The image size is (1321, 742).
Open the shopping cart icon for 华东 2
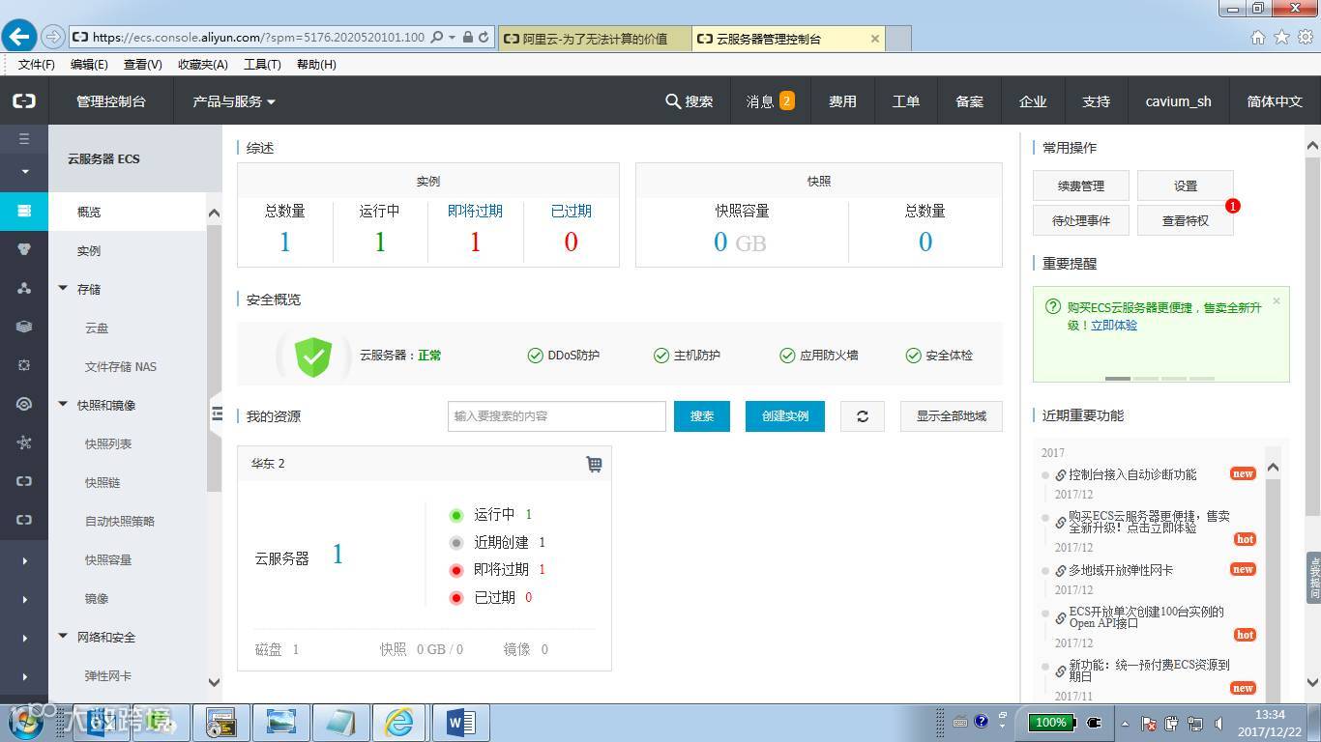594,464
